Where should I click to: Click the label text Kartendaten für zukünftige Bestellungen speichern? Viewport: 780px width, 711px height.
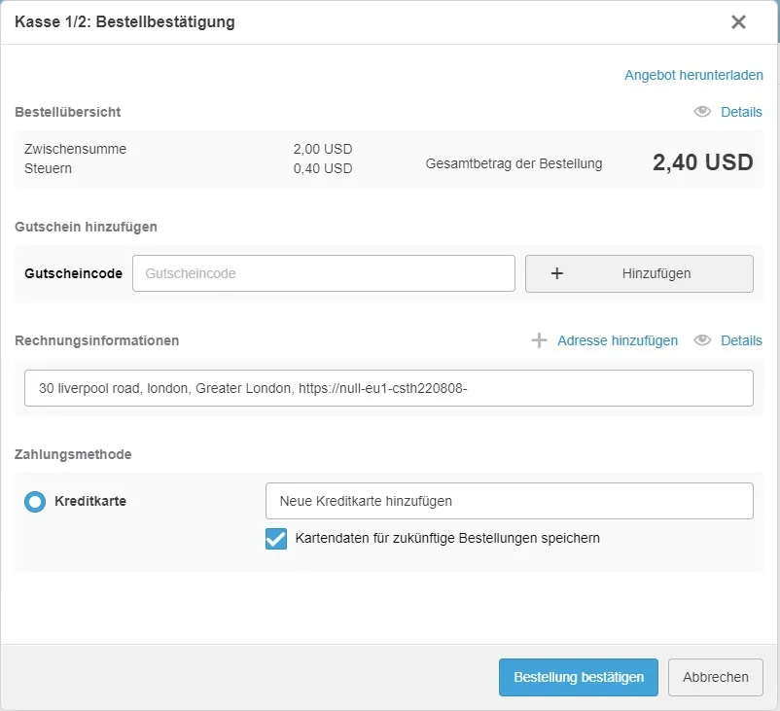pyautogui.click(x=447, y=538)
